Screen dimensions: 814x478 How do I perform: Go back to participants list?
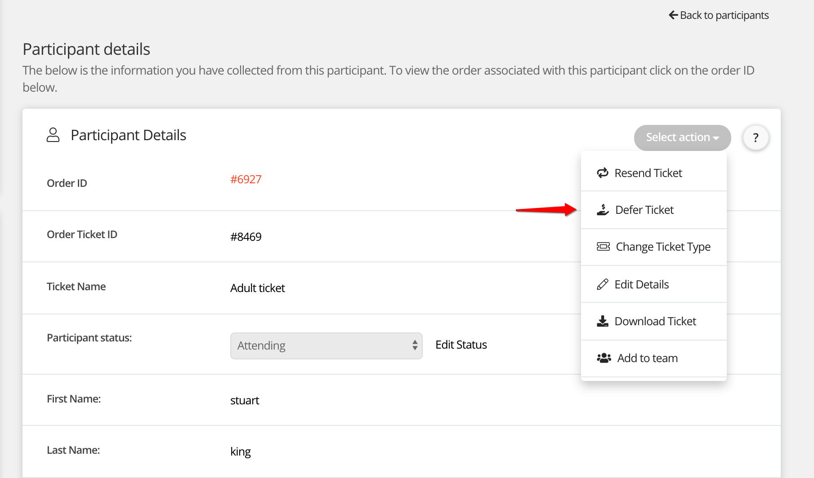(724, 15)
